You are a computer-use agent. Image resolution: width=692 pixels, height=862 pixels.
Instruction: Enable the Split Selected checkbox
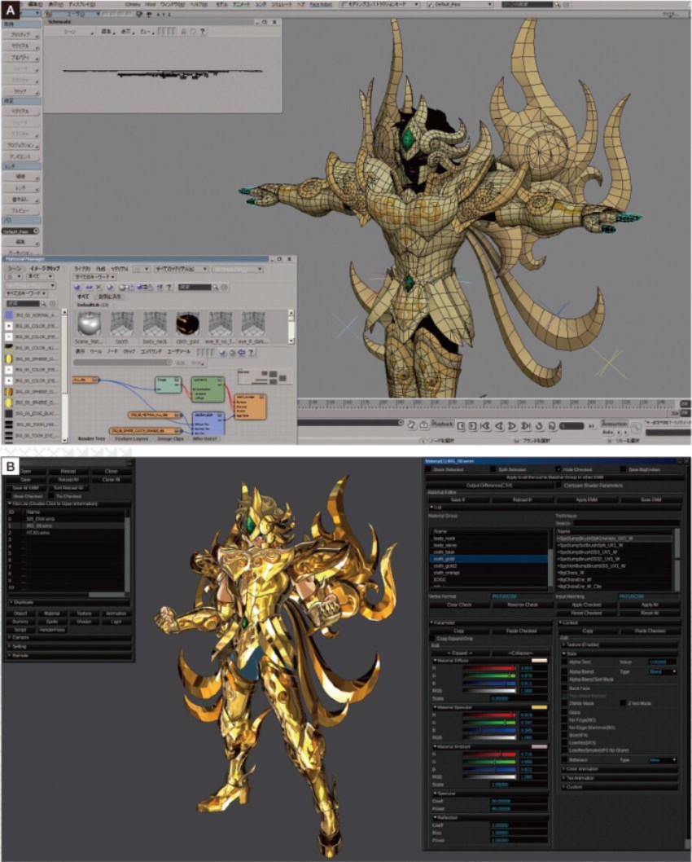493,469
